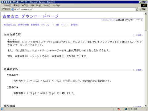
Task: Click the 2004/7/4 date entry
Action: 13,87
